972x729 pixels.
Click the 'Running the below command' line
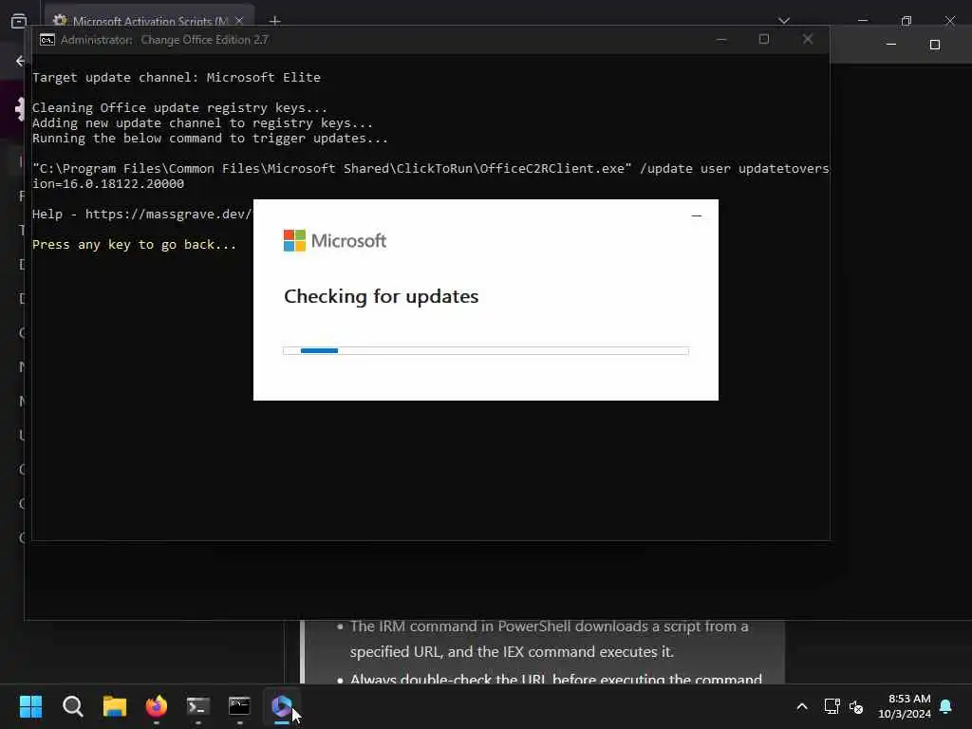210,139
